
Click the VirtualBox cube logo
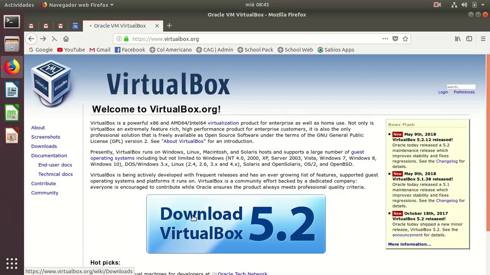(x=51, y=83)
